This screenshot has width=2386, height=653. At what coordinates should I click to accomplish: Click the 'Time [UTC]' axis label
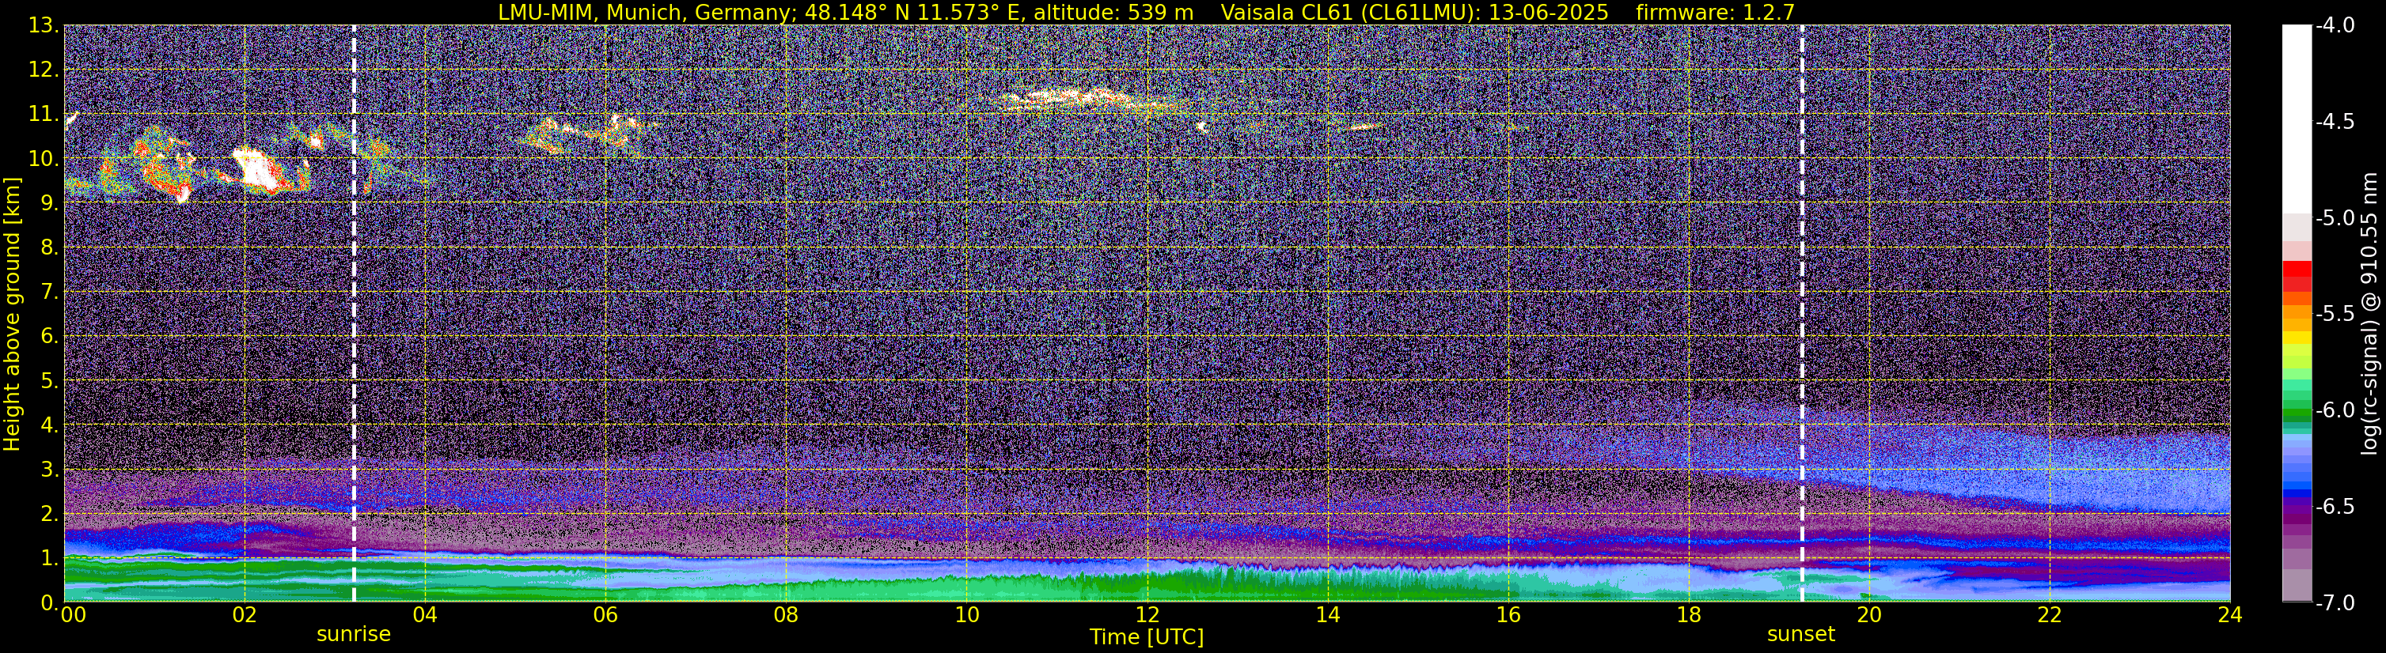coord(1147,637)
